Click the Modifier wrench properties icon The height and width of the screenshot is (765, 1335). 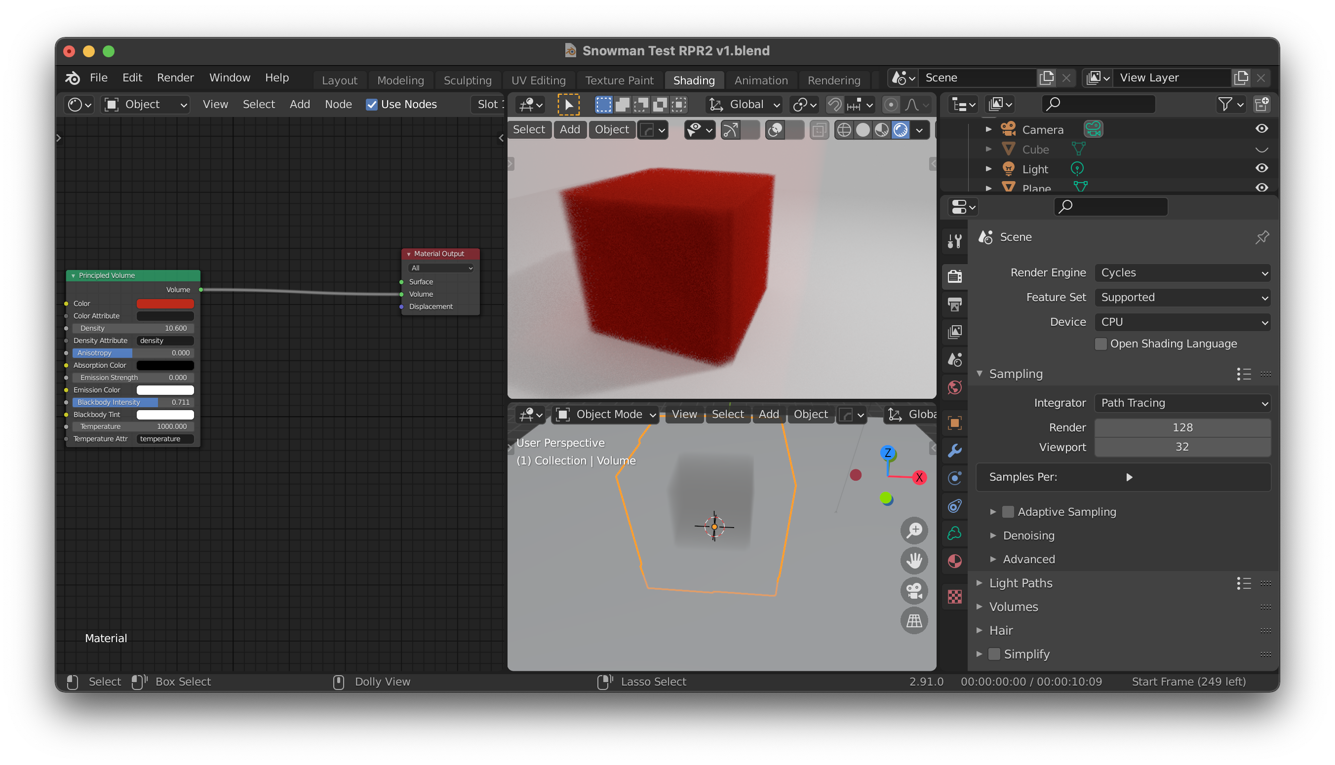(x=954, y=450)
